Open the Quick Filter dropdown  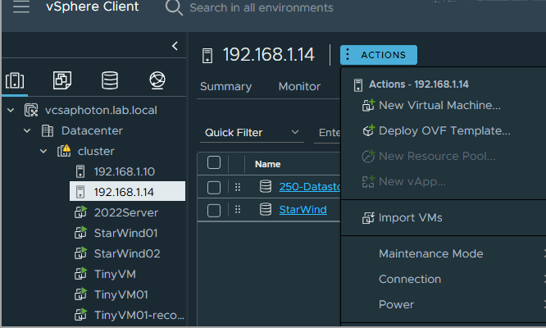(x=252, y=133)
